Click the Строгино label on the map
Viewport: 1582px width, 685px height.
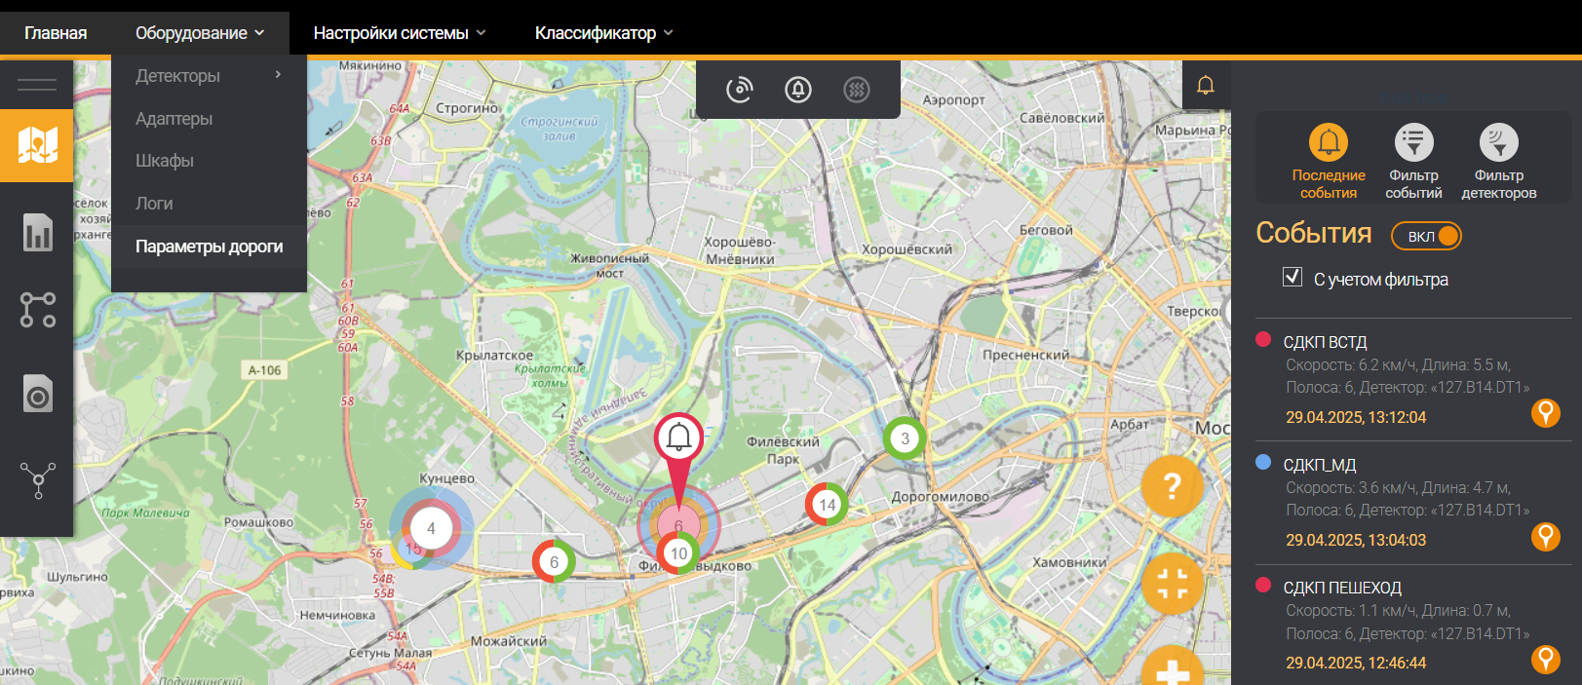coord(466,108)
